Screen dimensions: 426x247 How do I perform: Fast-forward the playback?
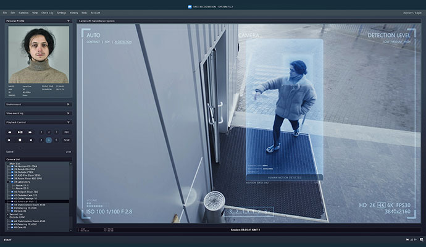(30, 132)
